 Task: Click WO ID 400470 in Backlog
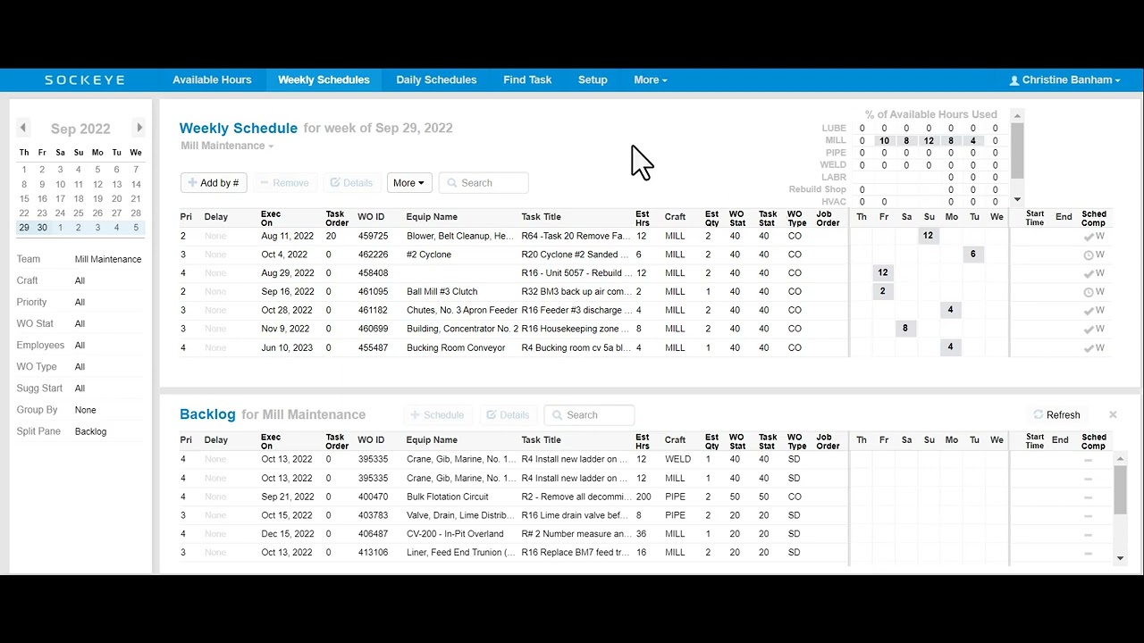373,497
